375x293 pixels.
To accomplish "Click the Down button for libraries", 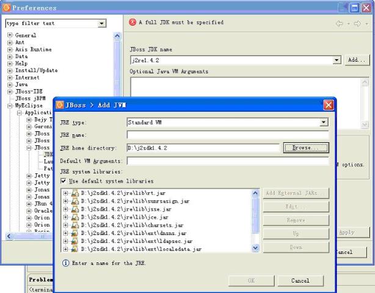I will (x=296, y=247).
